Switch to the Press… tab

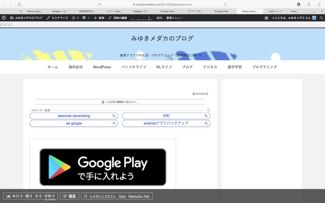click(x=294, y=11)
